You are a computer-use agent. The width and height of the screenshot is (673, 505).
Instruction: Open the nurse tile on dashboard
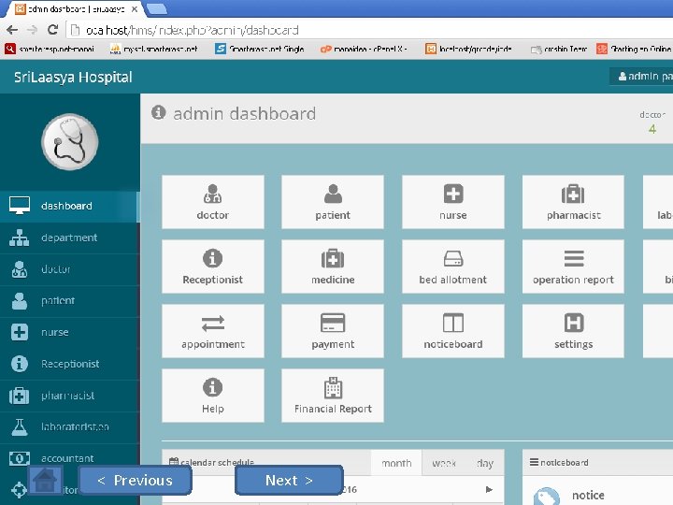(452, 202)
